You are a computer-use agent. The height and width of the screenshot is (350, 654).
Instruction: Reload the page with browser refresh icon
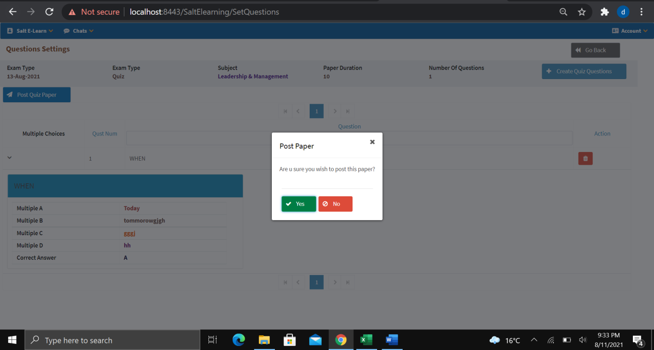pos(49,12)
